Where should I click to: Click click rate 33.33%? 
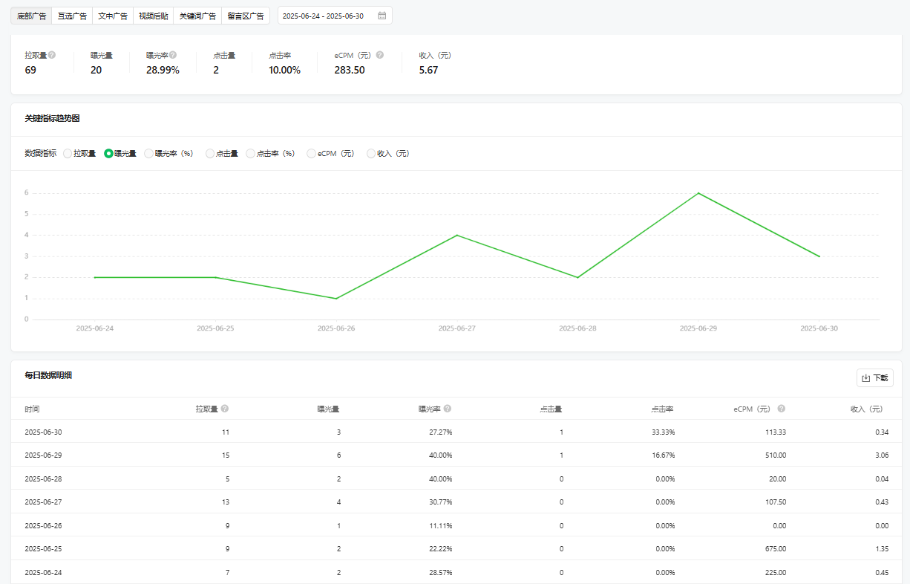click(x=662, y=432)
